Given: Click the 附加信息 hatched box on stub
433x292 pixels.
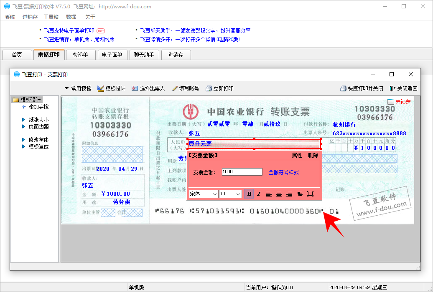Looking at the screenshot, I should click(112, 154).
